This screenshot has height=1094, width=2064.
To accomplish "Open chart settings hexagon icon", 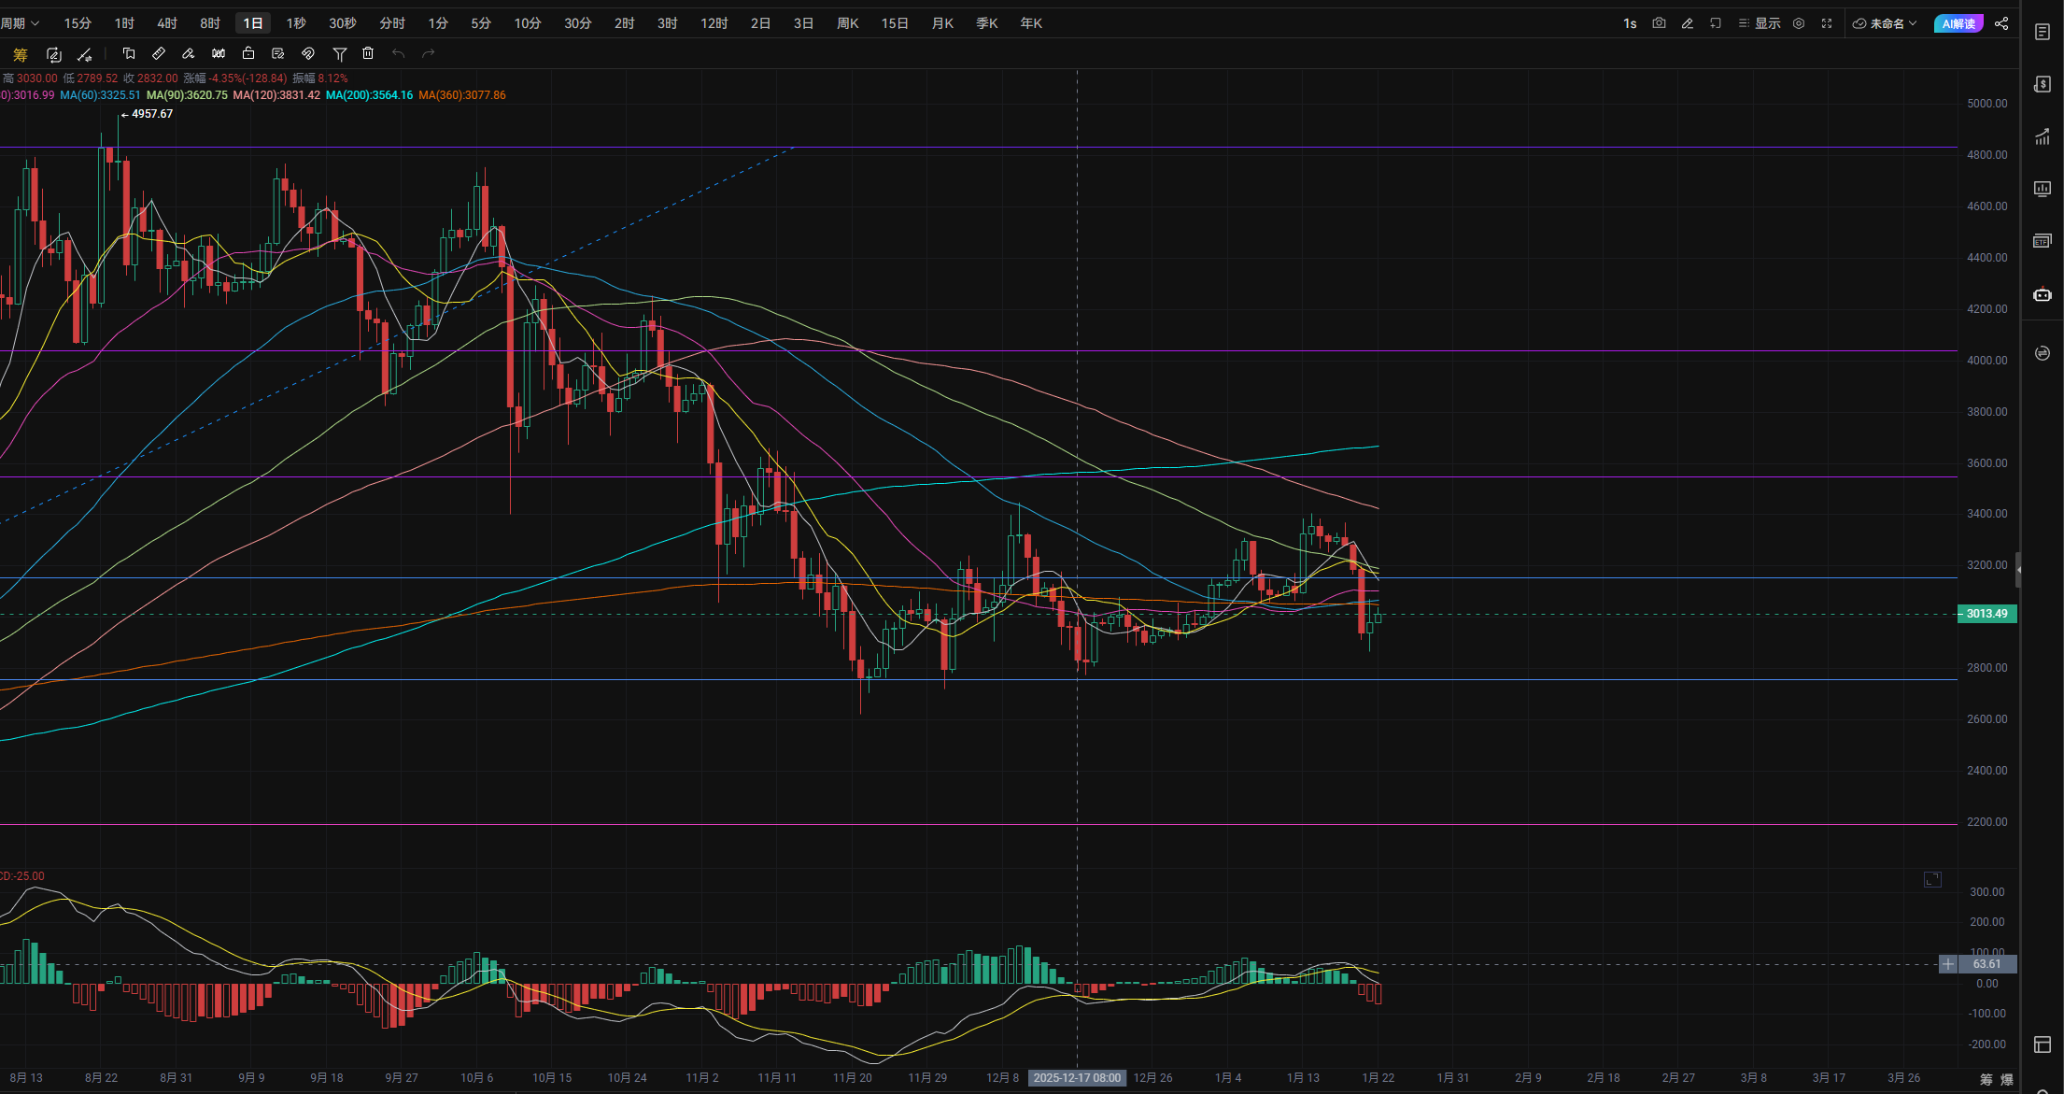I will 1799,23.
